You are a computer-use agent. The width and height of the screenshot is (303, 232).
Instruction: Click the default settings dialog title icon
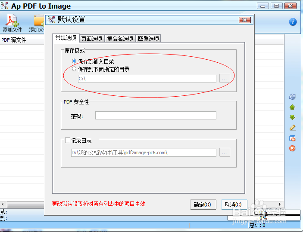point(51,20)
